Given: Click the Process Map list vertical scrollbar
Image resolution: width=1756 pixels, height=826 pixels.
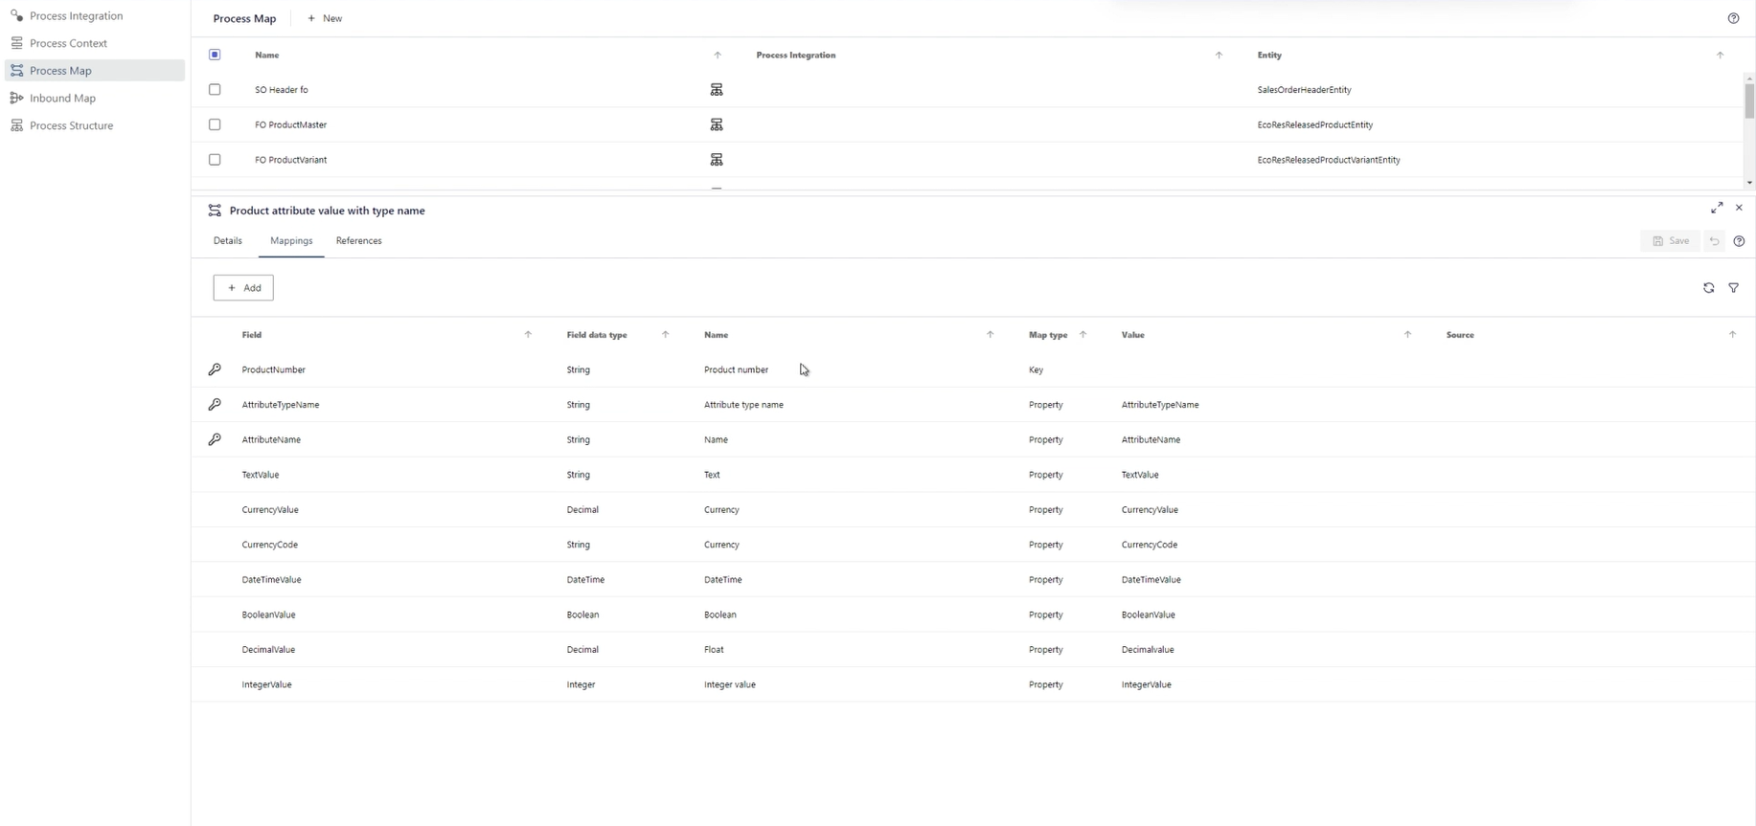Looking at the screenshot, I should click(x=1749, y=100).
